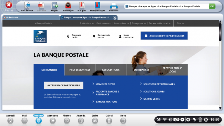Image resolution: width=224 pixels, height=126 pixels.
Task: Click the scrollbar down arrow
Action: [220, 108]
